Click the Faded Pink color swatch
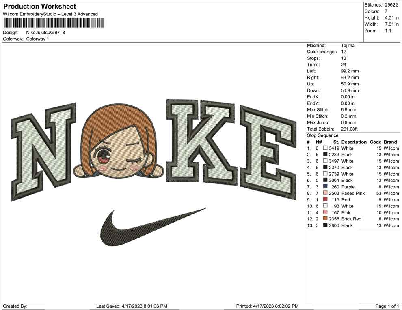The height and width of the screenshot is (310, 402). pos(325,193)
